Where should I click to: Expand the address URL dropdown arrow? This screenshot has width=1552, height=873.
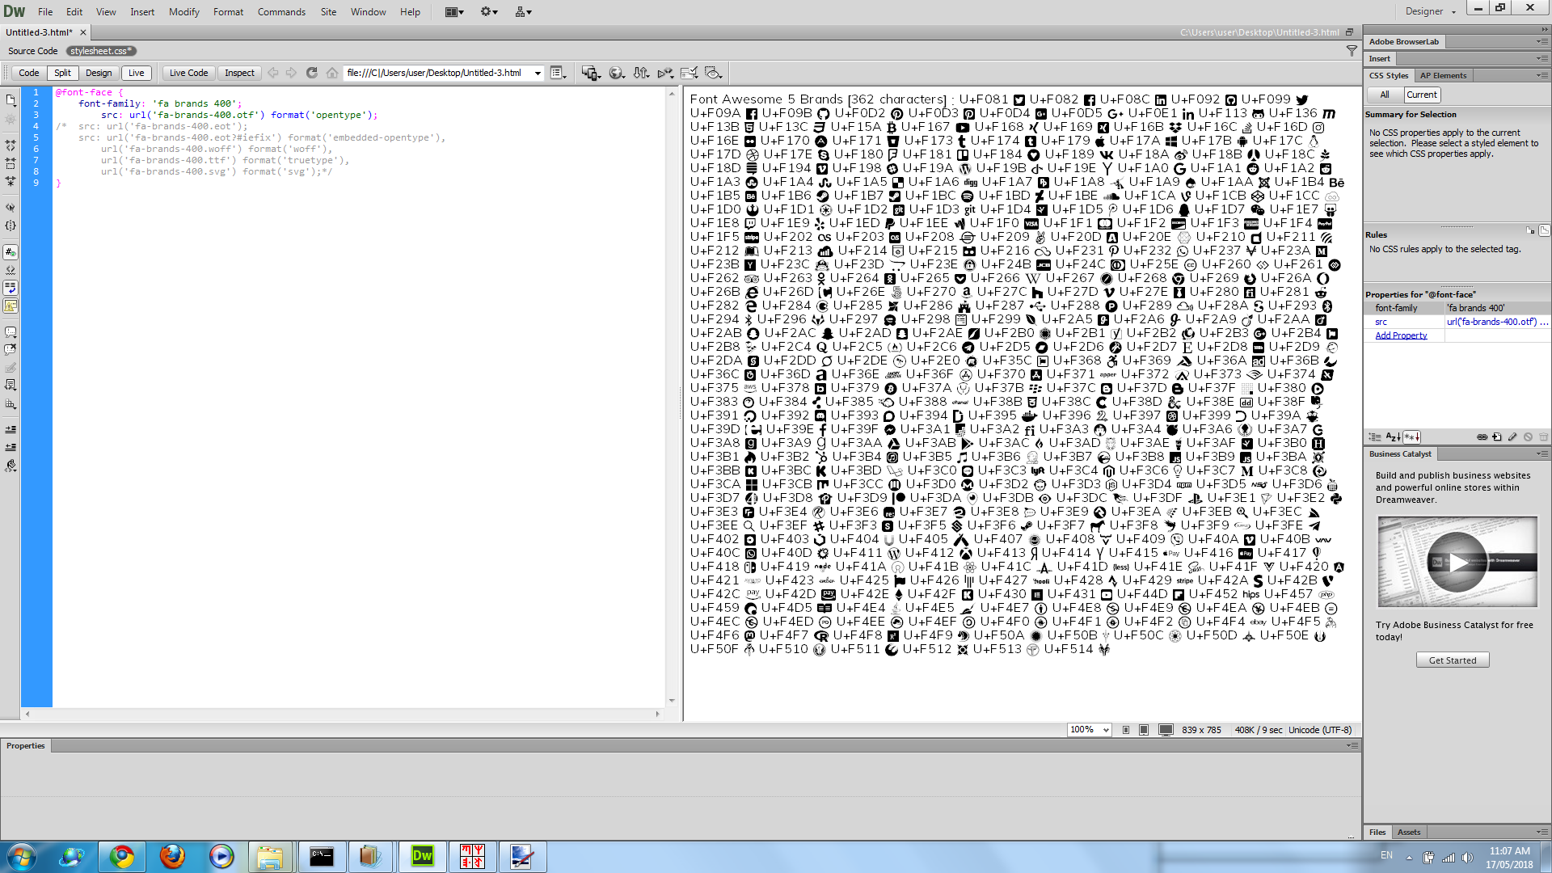pyautogui.click(x=538, y=73)
